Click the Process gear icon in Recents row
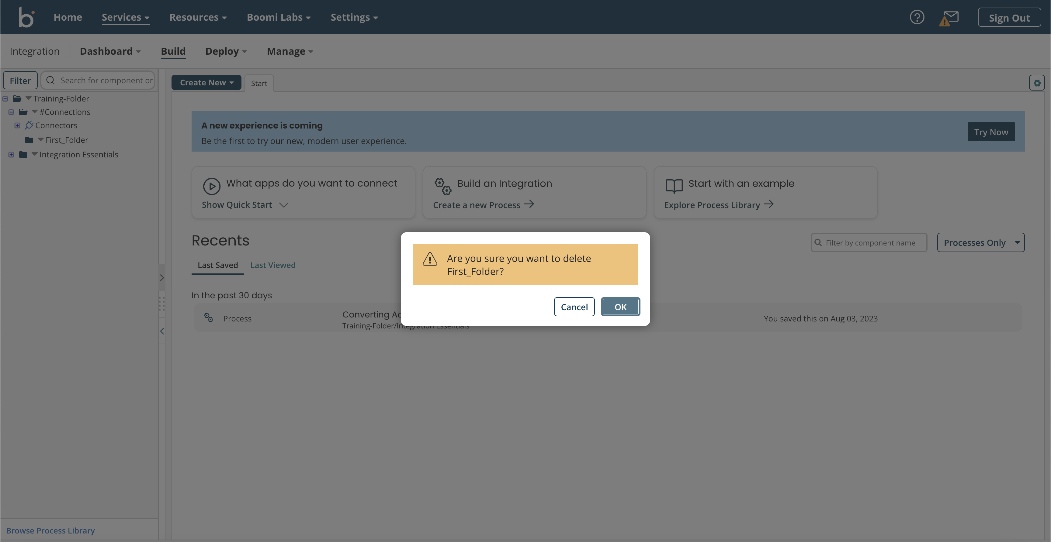Image resolution: width=1051 pixels, height=542 pixels. click(x=209, y=317)
